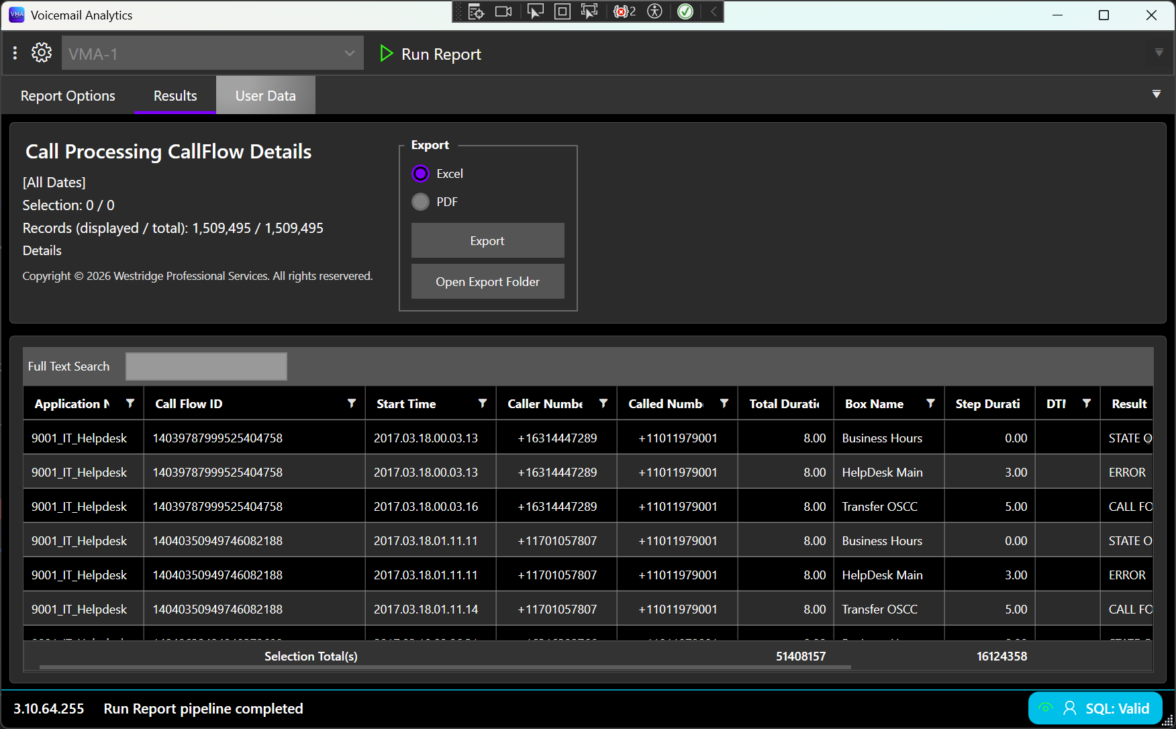Sort by Result column header

1128,403
